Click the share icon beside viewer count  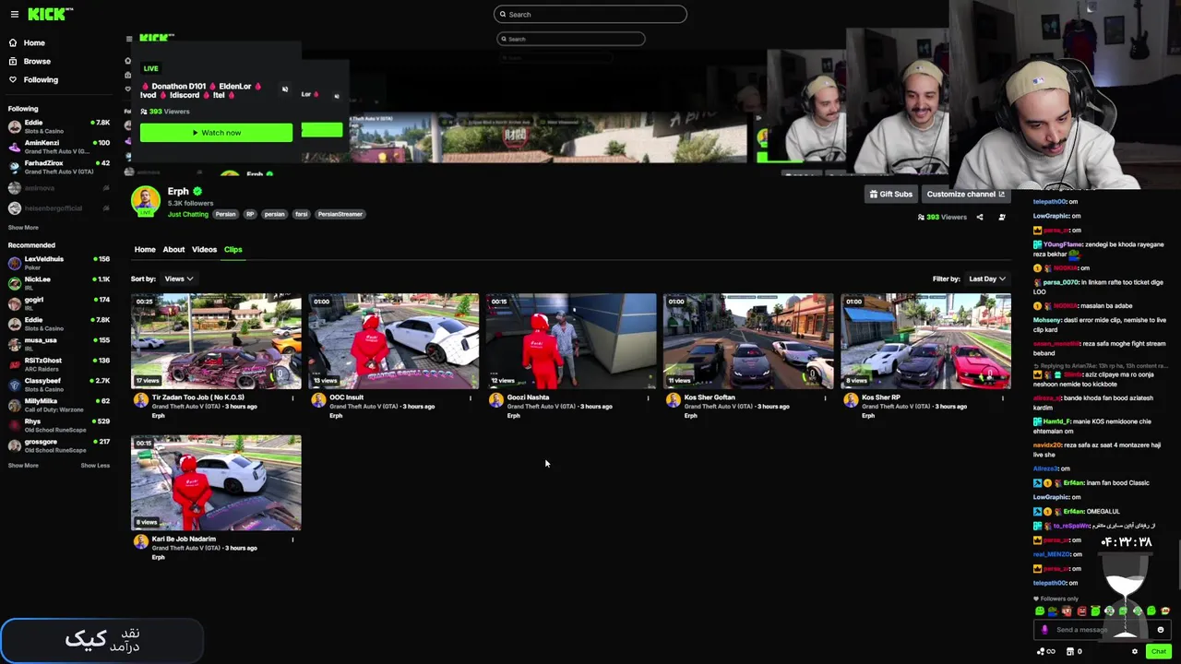(980, 218)
